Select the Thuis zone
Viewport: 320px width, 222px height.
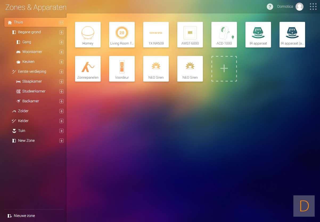[35, 22]
